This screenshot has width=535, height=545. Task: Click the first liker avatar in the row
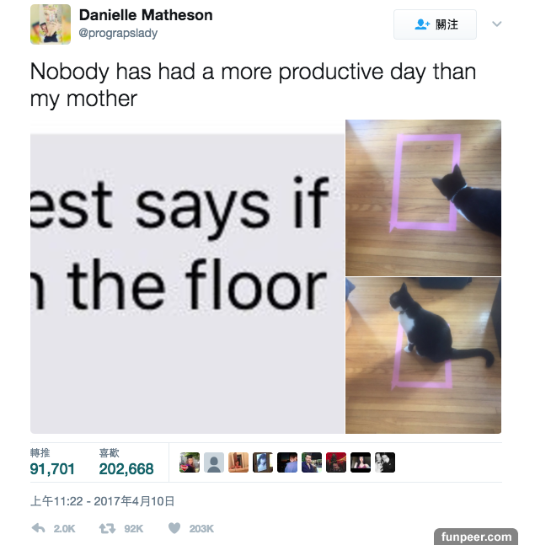(190, 462)
